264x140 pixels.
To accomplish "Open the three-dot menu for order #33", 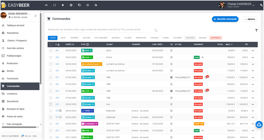I will pos(253,104).
